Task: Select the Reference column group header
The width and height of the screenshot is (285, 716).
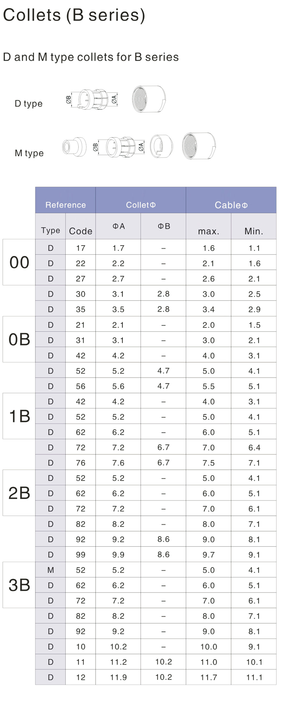Action: point(65,205)
